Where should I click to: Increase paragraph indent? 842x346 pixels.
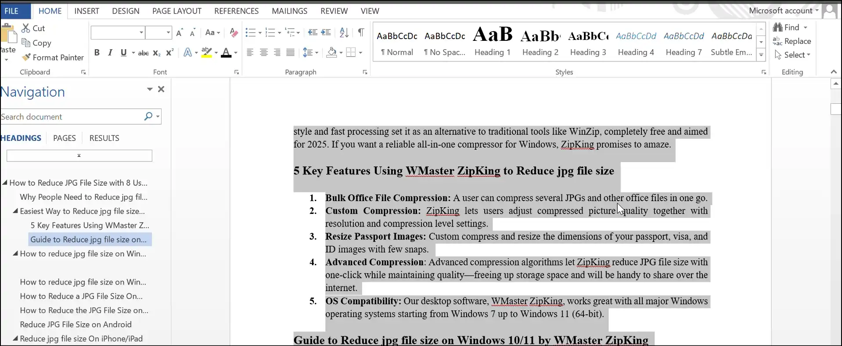pyautogui.click(x=326, y=32)
